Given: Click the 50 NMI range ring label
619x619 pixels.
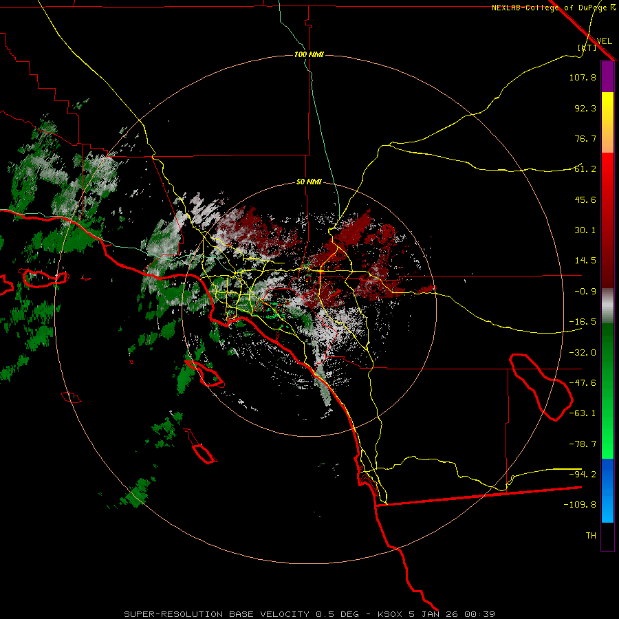Looking at the screenshot, I should [x=309, y=182].
